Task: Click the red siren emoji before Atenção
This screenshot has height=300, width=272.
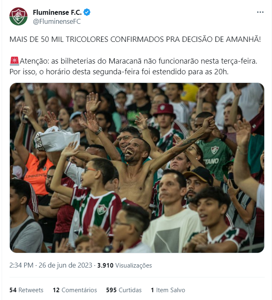Action: pyautogui.click(x=14, y=61)
